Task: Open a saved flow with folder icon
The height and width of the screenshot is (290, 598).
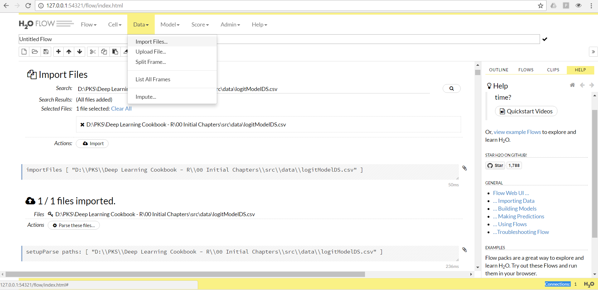Action: [x=35, y=52]
